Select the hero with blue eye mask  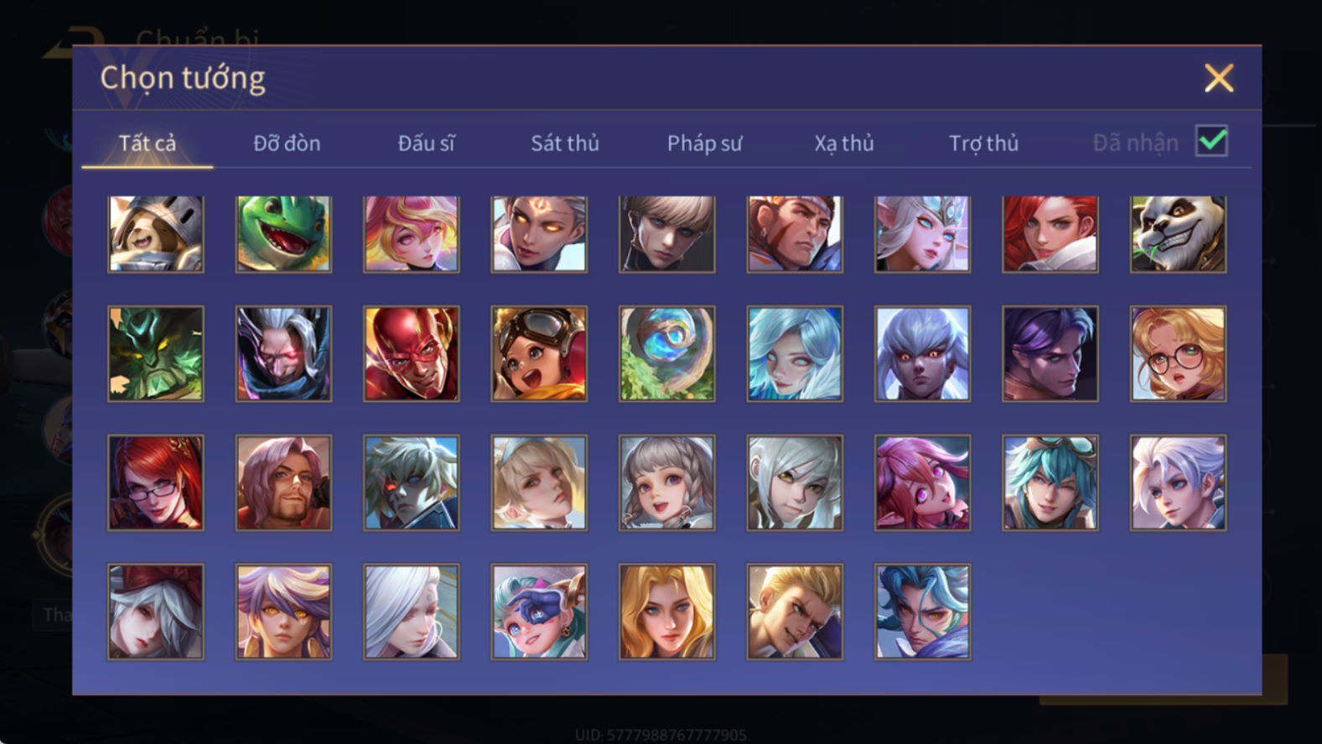click(x=539, y=611)
